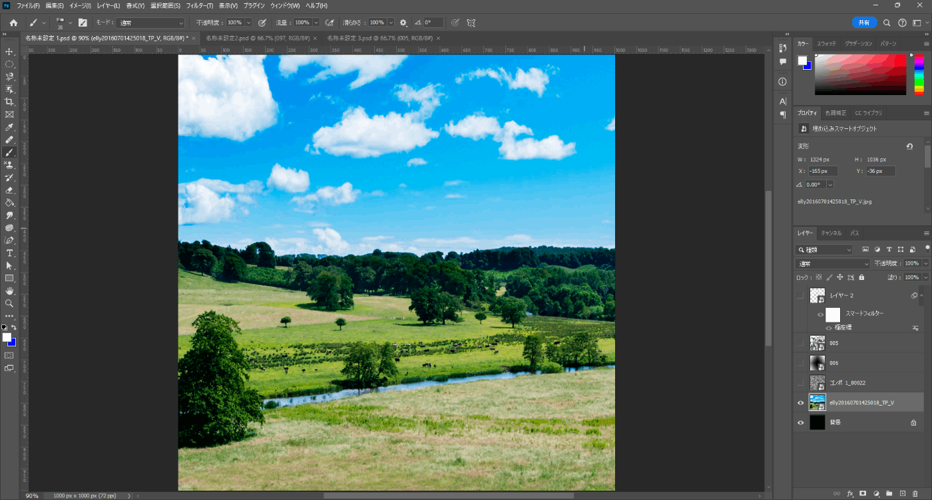The image size is (932, 500).
Task: Toggle lock transparent pixels
Action: [819, 277]
